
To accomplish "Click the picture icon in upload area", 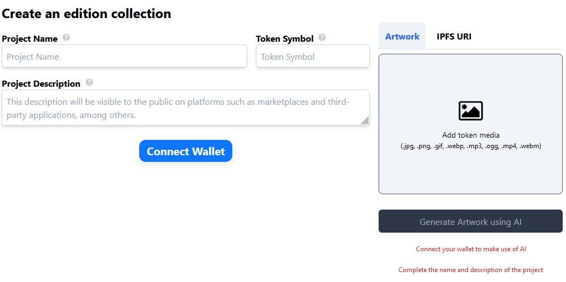I will pos(470,111).
